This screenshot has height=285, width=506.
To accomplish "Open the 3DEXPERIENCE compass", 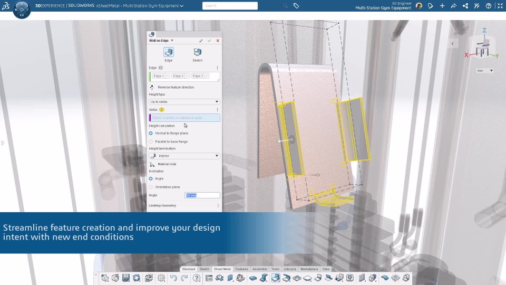I will pyautogui.click(x=22, y=9).
